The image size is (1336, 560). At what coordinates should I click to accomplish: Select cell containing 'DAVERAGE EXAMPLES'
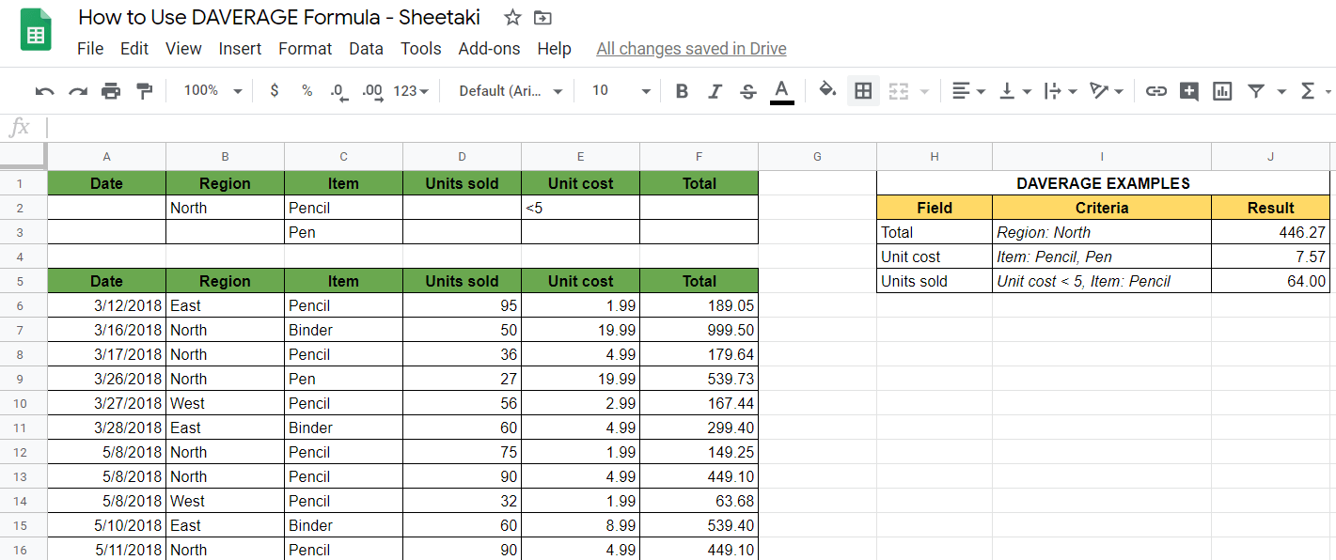[x=1103, y=183]
